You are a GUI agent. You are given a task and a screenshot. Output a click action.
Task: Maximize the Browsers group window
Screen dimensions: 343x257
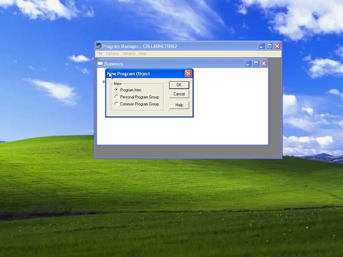256,64
